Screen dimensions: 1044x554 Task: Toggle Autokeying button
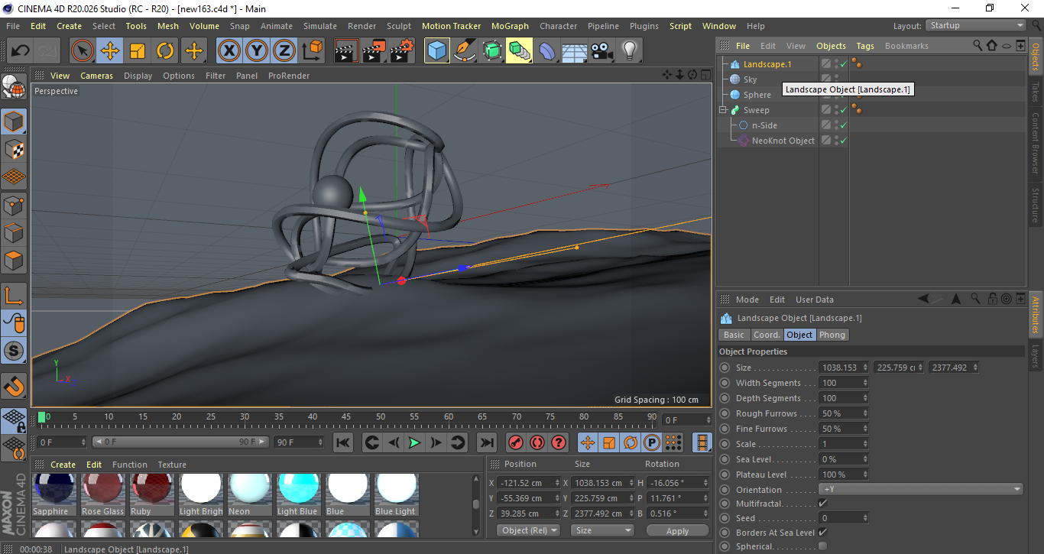click(537, 442)
